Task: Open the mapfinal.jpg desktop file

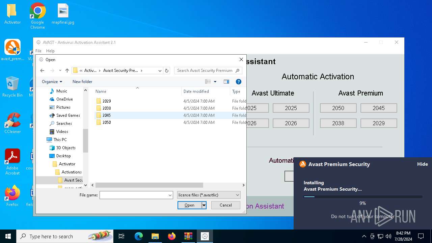Action: coord(63,14)
